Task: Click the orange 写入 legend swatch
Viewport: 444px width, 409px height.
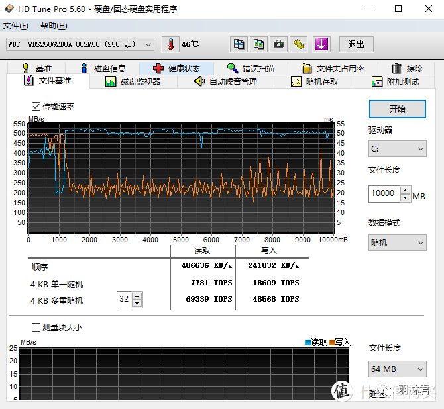Action: click(x=333, y=343)
